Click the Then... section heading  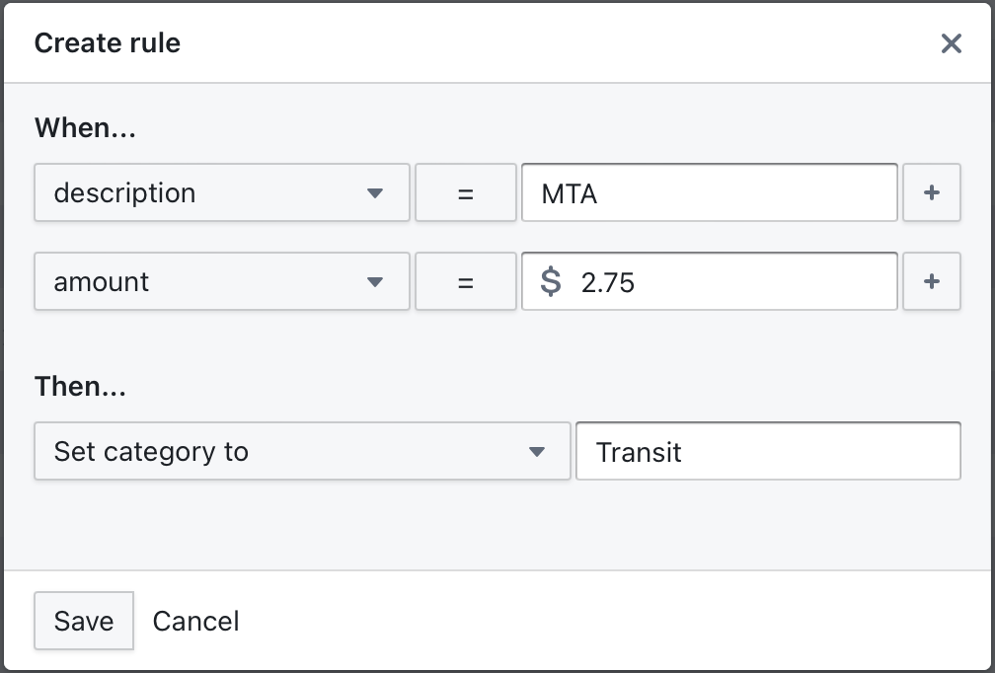coord(79,386)
